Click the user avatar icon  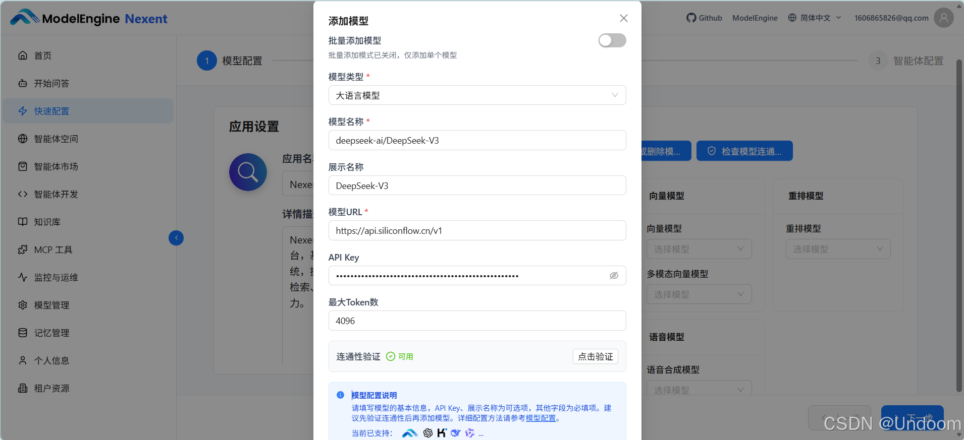tap(944, 18)
